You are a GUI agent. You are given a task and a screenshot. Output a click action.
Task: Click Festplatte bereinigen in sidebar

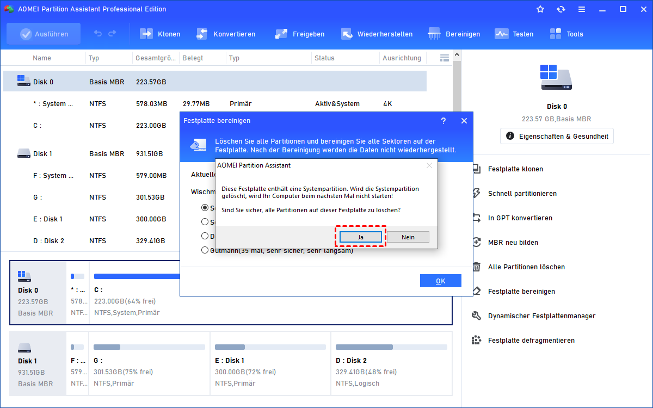521,292
